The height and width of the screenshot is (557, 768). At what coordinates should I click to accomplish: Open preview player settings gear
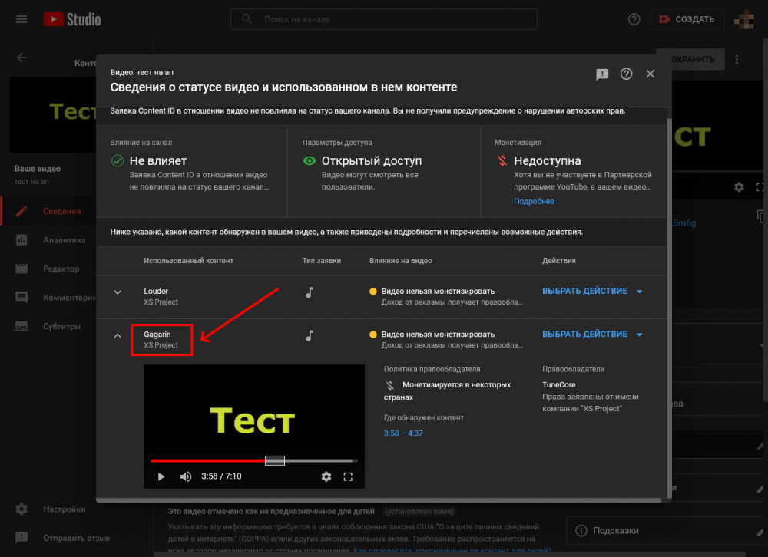tap(326, 476)
